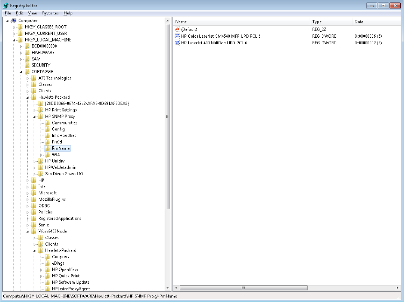The width and height of the screenshot is (404, 302).
Task: Open the Edit menu
Action: click(x=20, y=13)
